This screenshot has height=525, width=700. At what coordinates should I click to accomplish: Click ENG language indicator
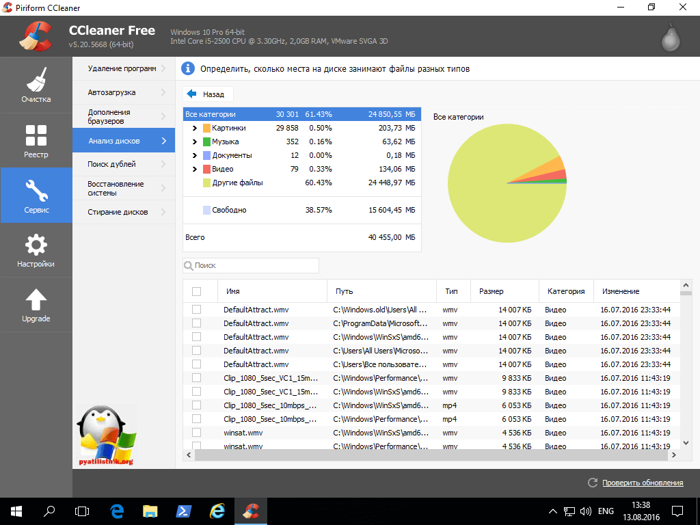pyautogui.click(x=606, y=511)
